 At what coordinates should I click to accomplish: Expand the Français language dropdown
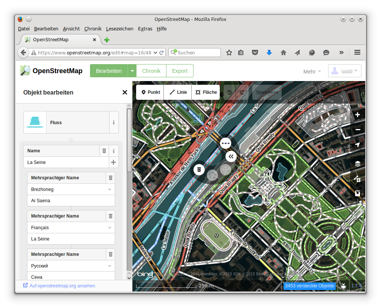pos(109,228)
